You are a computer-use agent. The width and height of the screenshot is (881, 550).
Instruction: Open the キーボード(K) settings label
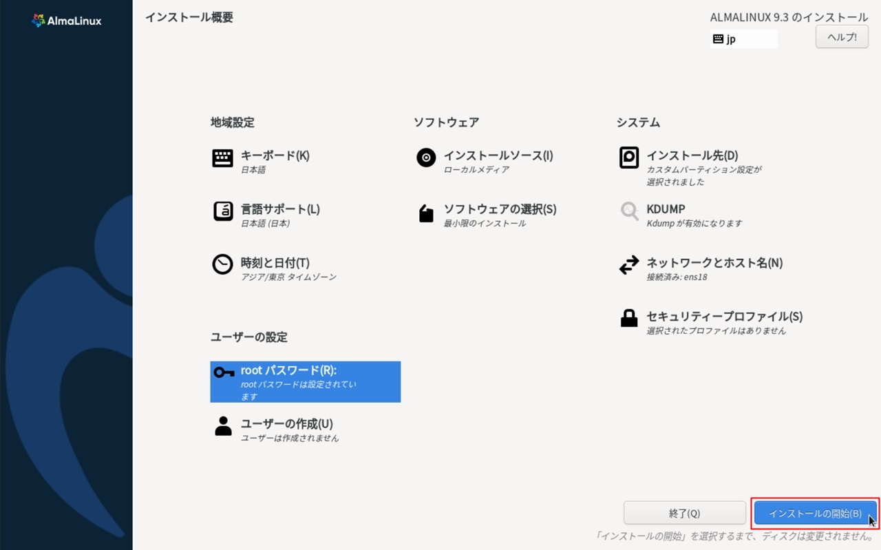pos(275,156)
